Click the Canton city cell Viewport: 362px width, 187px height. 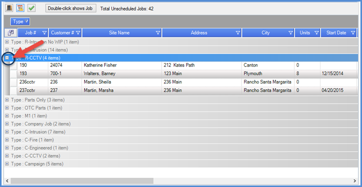[x=268, y=66]
